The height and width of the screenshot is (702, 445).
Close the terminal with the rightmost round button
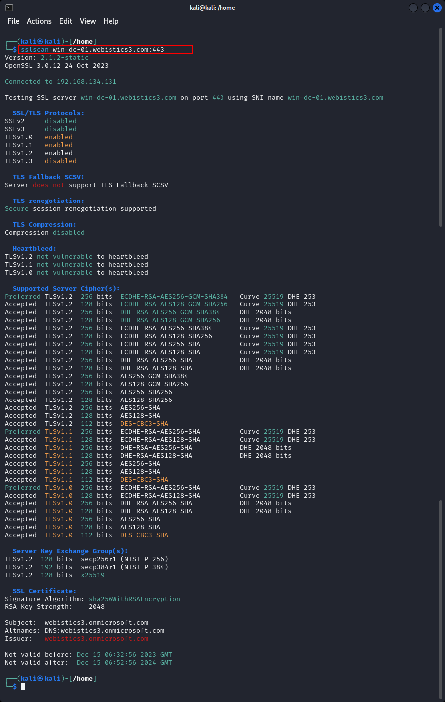(437, 8)
